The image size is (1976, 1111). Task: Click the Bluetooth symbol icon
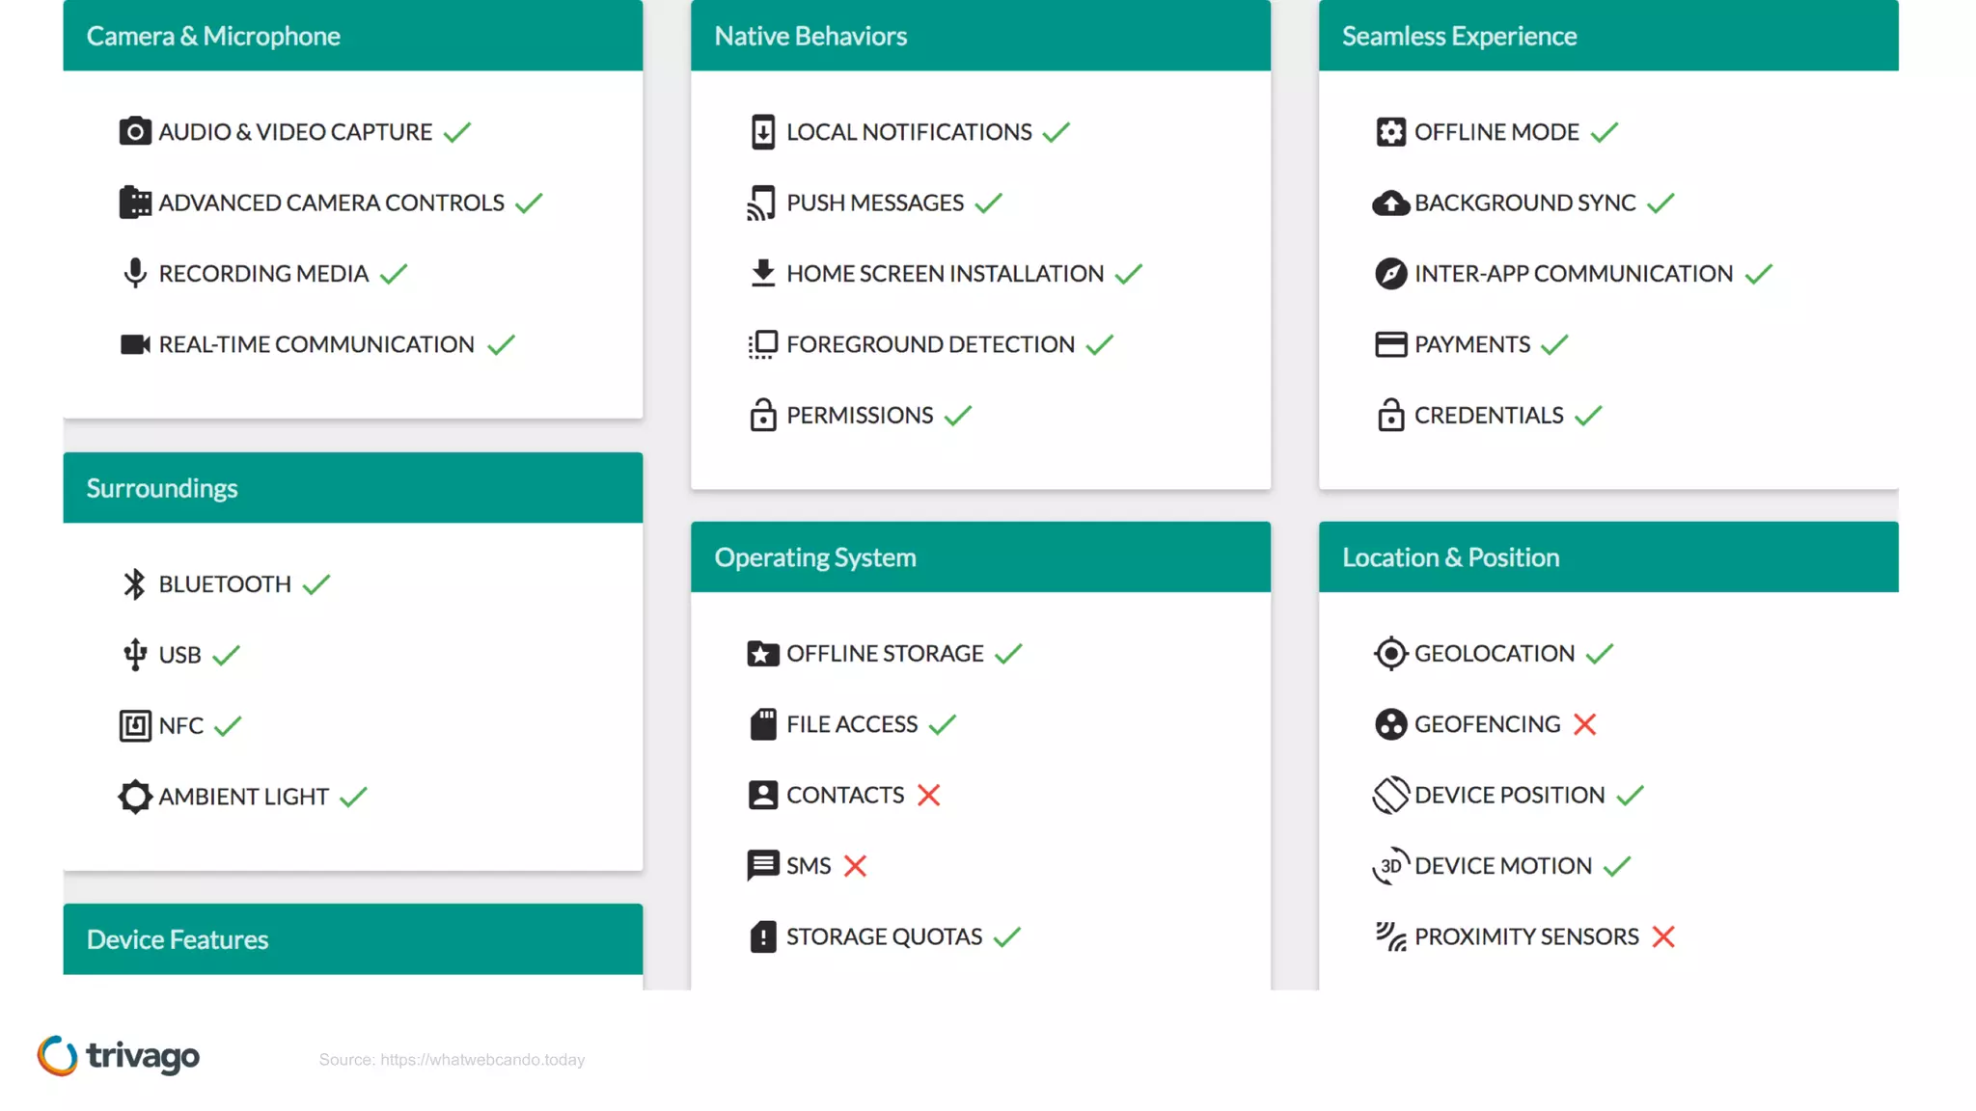(135, 583)
